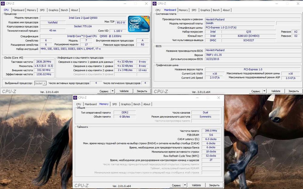Switch to Mainboard tab in CPU window
The height and width of the screenshot is (189, 303).
tap(18, 10)
